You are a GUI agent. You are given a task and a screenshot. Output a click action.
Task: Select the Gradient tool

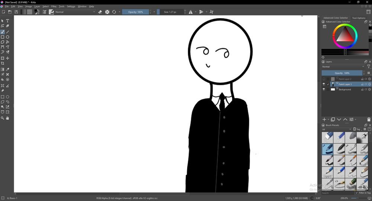coord(3,69)
